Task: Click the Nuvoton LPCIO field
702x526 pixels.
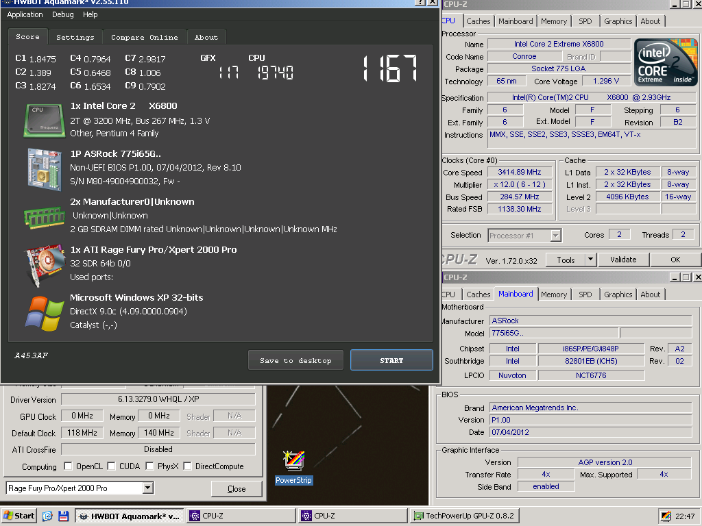Action: tap(512, 375)
